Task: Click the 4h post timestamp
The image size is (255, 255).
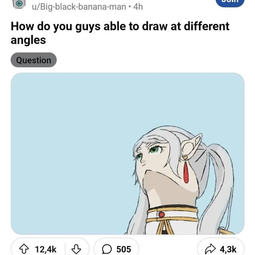Action: 138,7
